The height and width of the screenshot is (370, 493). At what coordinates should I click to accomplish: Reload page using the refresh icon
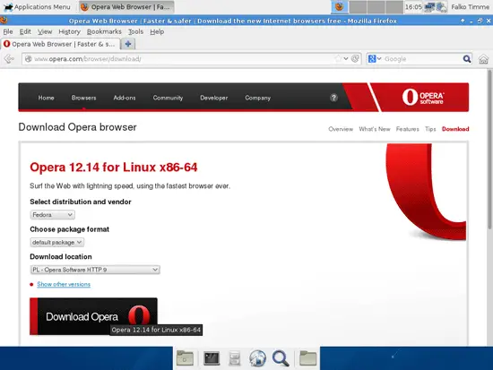click(x=355, y=58)
